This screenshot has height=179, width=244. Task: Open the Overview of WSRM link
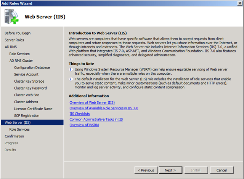tap(84, 125)
